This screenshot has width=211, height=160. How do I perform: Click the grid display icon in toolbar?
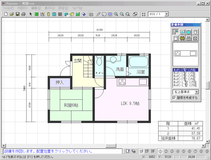[x=143, y=14]
